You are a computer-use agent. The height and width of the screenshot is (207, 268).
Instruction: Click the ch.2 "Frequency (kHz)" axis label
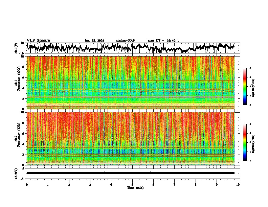point(19,135)
